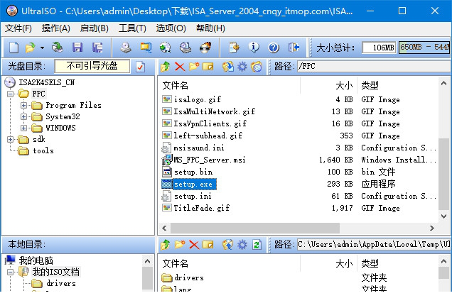Open the 启动(B) menu
The width and height of the screenshot is (452, 303).
[x=95, y=28]
